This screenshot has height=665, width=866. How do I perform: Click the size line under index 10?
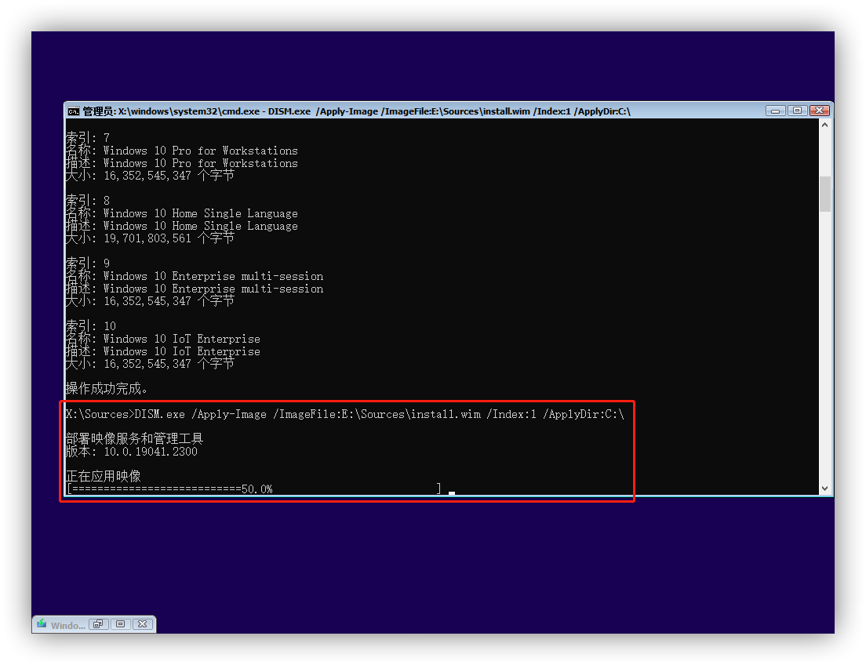click(x=151, y=365)
